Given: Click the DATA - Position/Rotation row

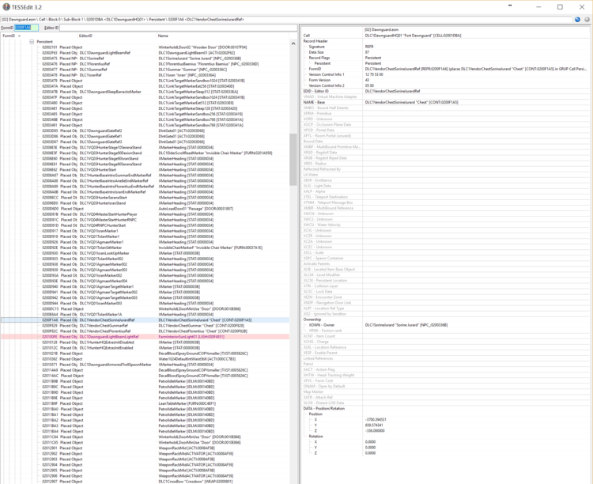Looking at the screenshot, I should (x=446, y=408).
